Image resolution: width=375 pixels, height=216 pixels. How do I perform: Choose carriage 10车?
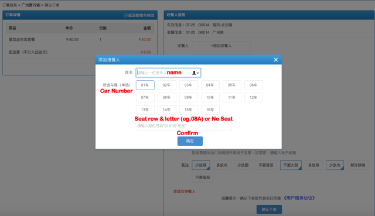tap(210, 98)
